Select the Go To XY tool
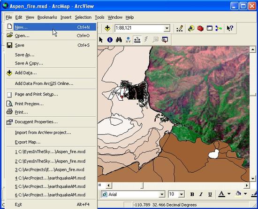The height and width of the screenshot is (209, 258). tap(128, 40)
